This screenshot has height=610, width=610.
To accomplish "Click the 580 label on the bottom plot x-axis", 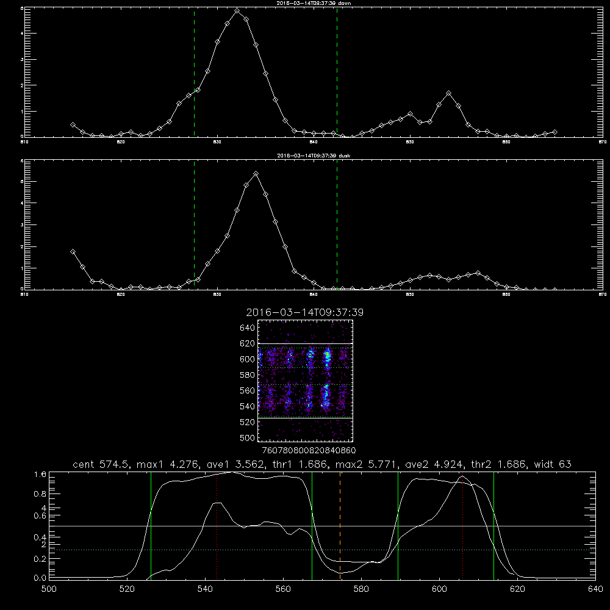I will (361, 589).
